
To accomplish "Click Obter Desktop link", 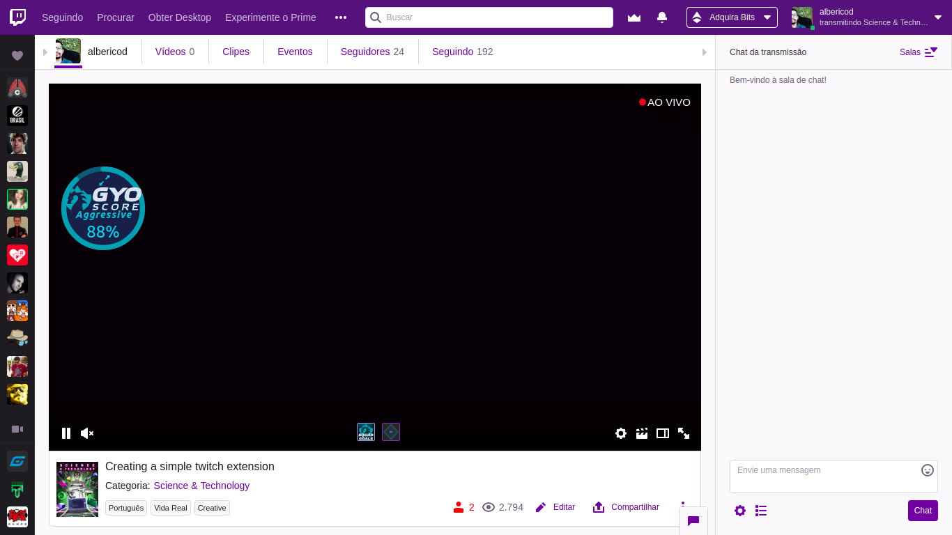I will pos(180,17).
